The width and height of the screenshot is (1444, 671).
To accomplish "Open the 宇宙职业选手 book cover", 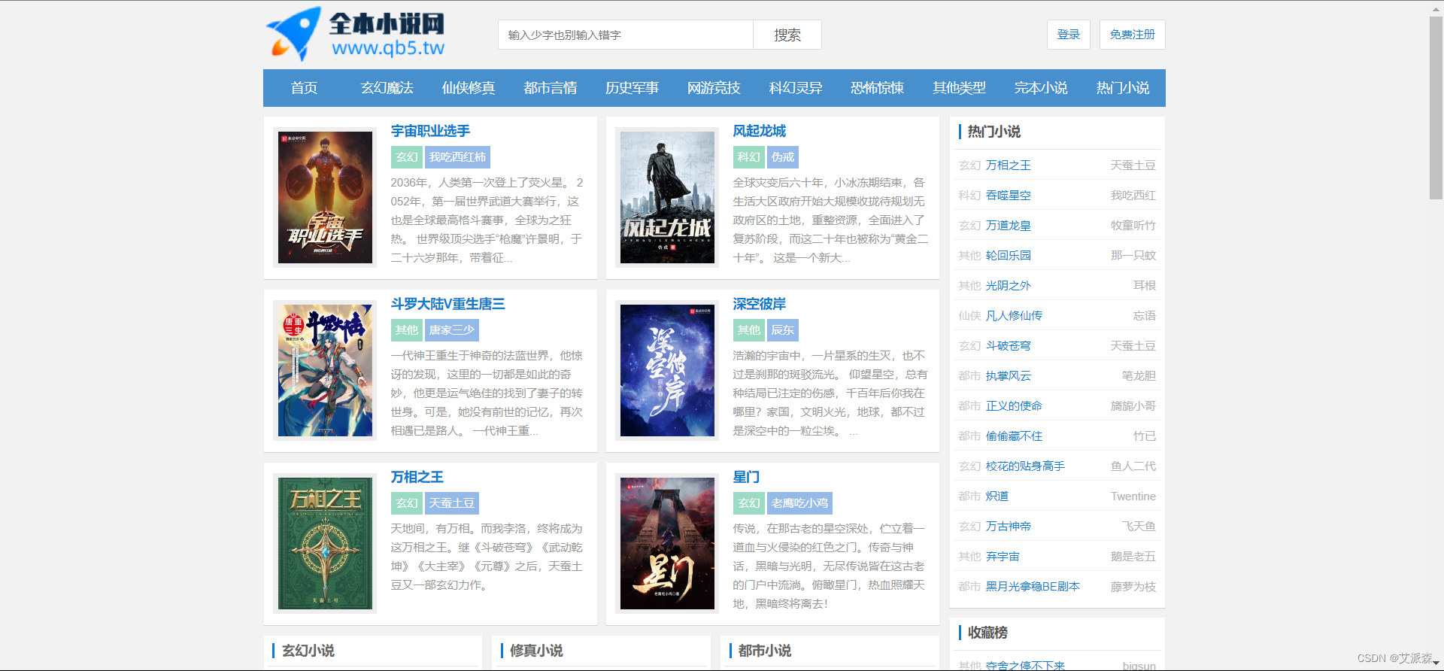I will coord(325,197).
